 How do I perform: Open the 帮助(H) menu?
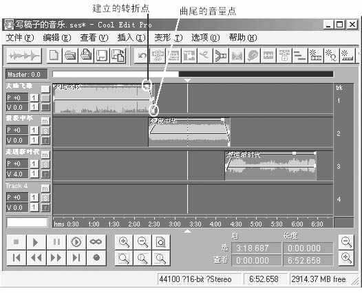click(243, 38)
